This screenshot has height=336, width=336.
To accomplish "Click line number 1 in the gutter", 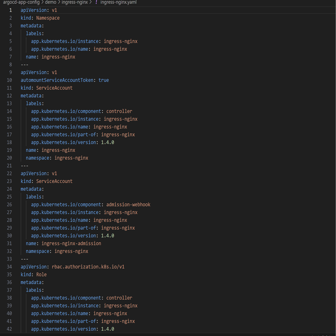I will click(x=10, y=10).
